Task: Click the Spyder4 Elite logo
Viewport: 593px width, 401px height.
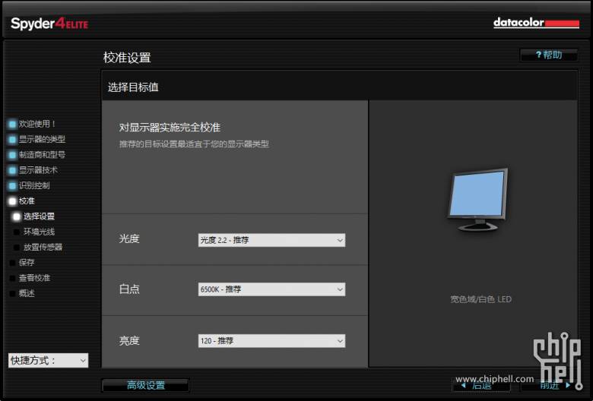Action: pyautogui.click(x=49, y=24)
